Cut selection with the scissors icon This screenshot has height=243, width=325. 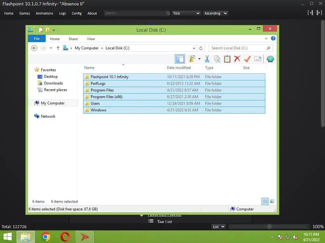(x=207, y=59)
